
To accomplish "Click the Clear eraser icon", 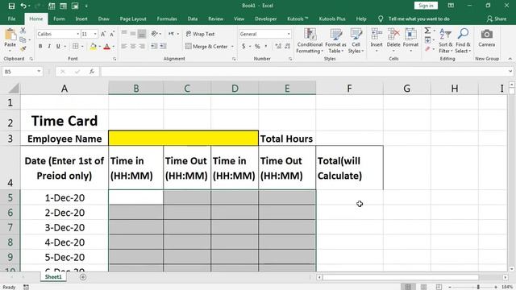I will (427, 49).
